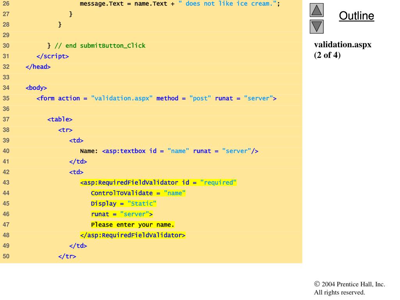Click the closing script tag on line 31
Image resolution: width=400 pixels, height=300 pixels.
point(53,56)
